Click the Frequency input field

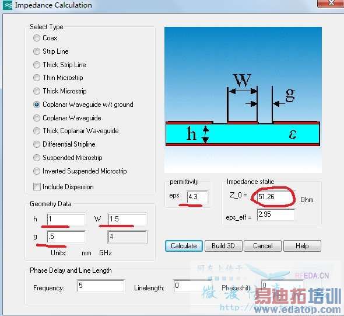[x=101, y=286]
